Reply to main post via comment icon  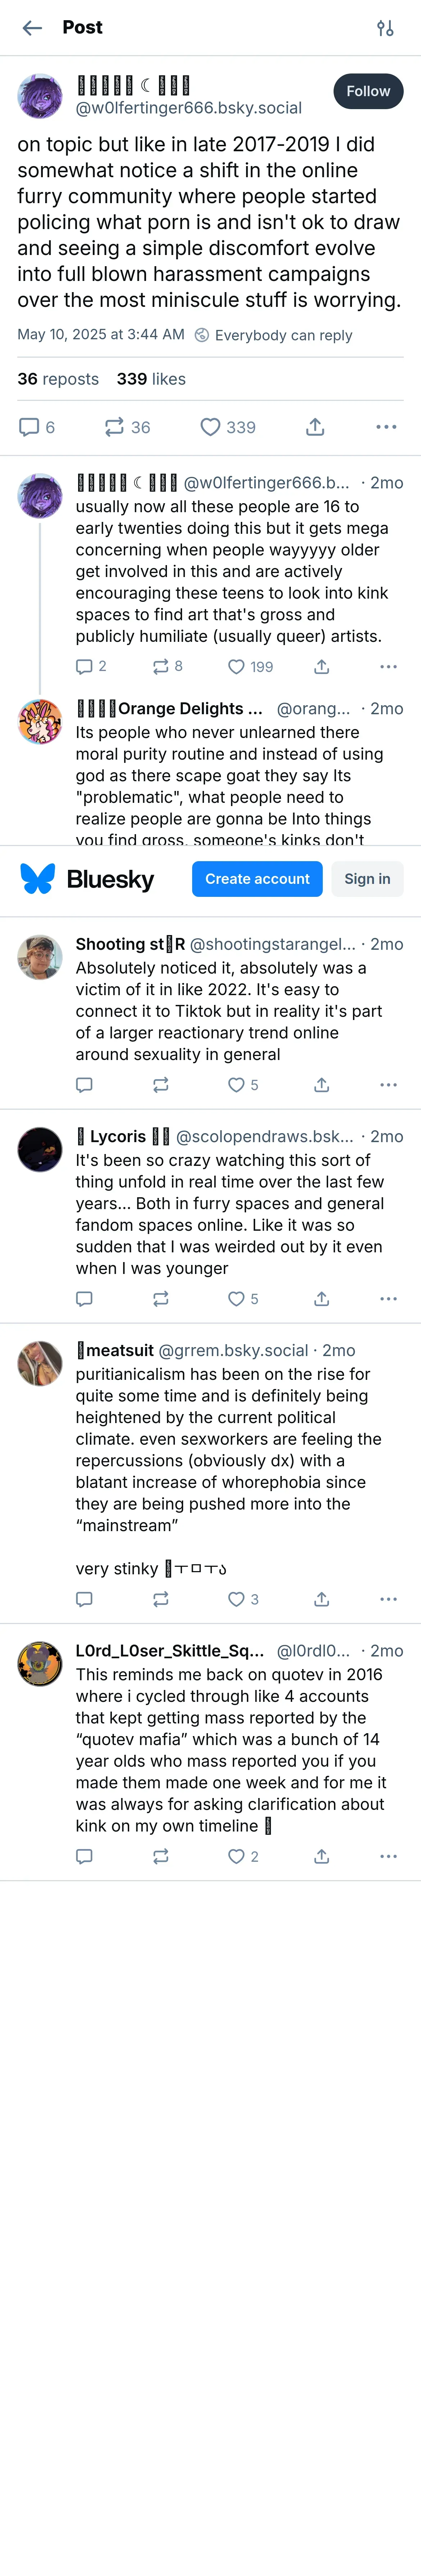coord(29,427)
